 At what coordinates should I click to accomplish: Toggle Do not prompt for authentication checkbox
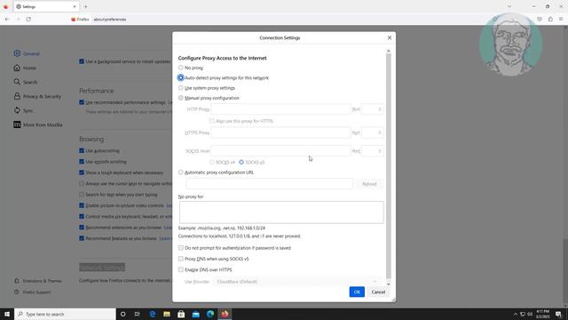pyautogui.click(x=180, y=248)
